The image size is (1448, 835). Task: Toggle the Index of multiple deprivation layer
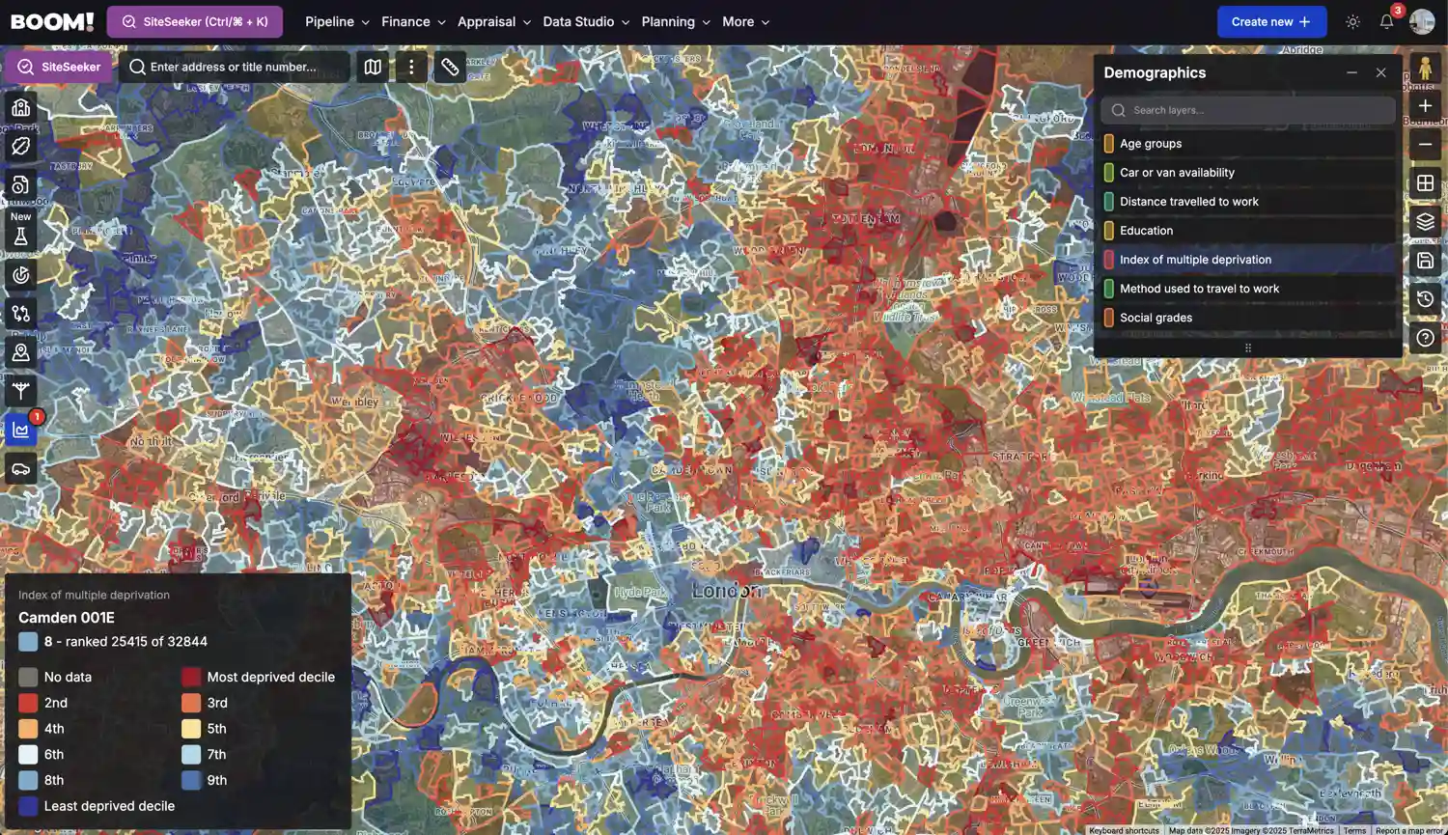coord(1248,260)
